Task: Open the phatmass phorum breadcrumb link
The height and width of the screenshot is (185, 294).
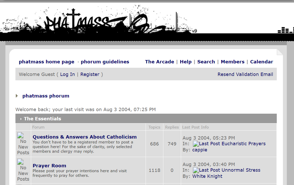Action: [46, 96]
